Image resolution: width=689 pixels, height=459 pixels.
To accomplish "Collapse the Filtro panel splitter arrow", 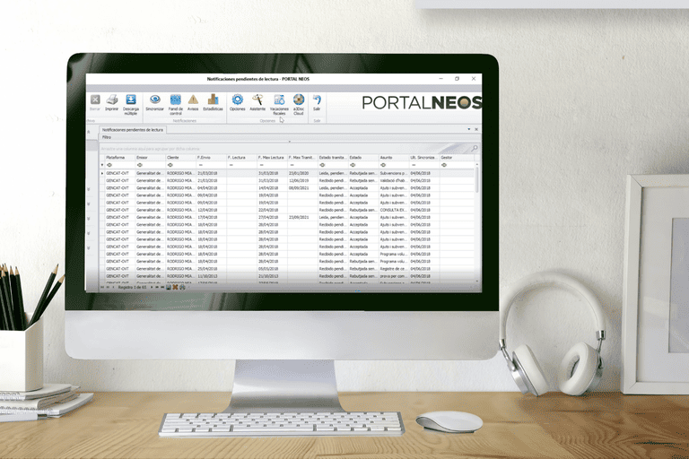I will tap(289, 142).
